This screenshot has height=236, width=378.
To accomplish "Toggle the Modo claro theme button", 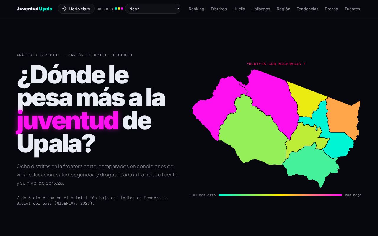I will [x=76, y=9].
